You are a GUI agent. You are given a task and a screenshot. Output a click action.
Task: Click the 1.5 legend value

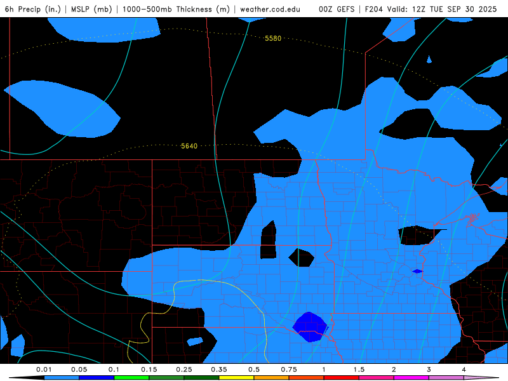point(359,370)
